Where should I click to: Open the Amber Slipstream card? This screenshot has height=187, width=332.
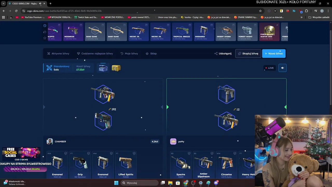(x=204, y=165)
